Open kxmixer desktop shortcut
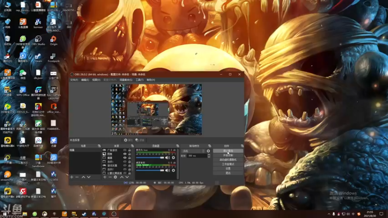Viewport: 388px width, 218px height. [x=38, y=24]
